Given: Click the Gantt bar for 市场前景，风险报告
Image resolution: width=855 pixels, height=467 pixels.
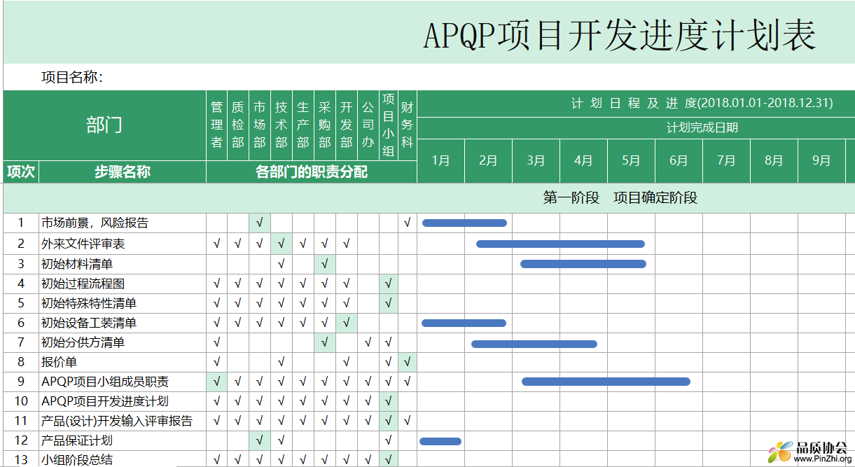Looking at the screenshot, I should click(464, 223).
